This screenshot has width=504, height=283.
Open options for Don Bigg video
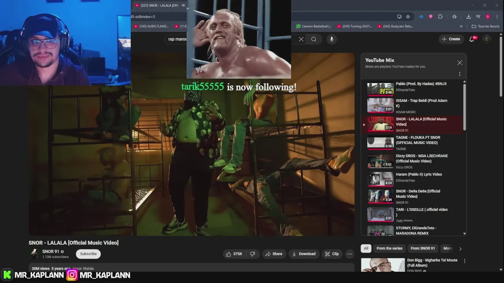point(465,261)
